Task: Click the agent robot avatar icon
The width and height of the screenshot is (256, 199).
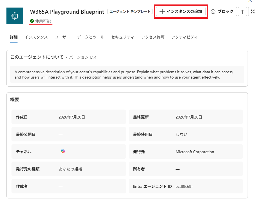Action: tap(15, 16)
